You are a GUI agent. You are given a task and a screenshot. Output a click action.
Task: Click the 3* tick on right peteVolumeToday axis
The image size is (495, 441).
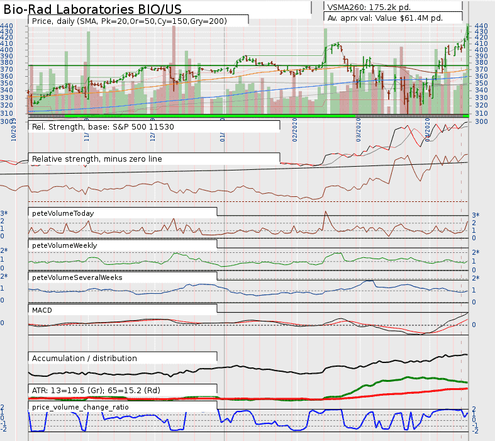(x=476, y=215)
